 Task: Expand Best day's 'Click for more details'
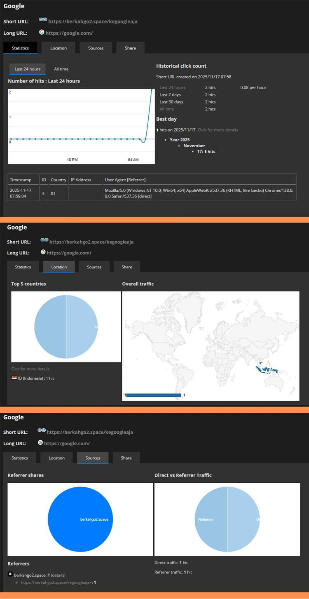(218, 130)
